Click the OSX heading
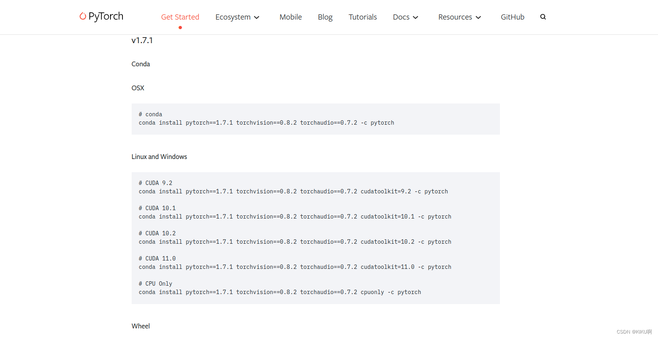The image size is (658, 338). [138, 88]
